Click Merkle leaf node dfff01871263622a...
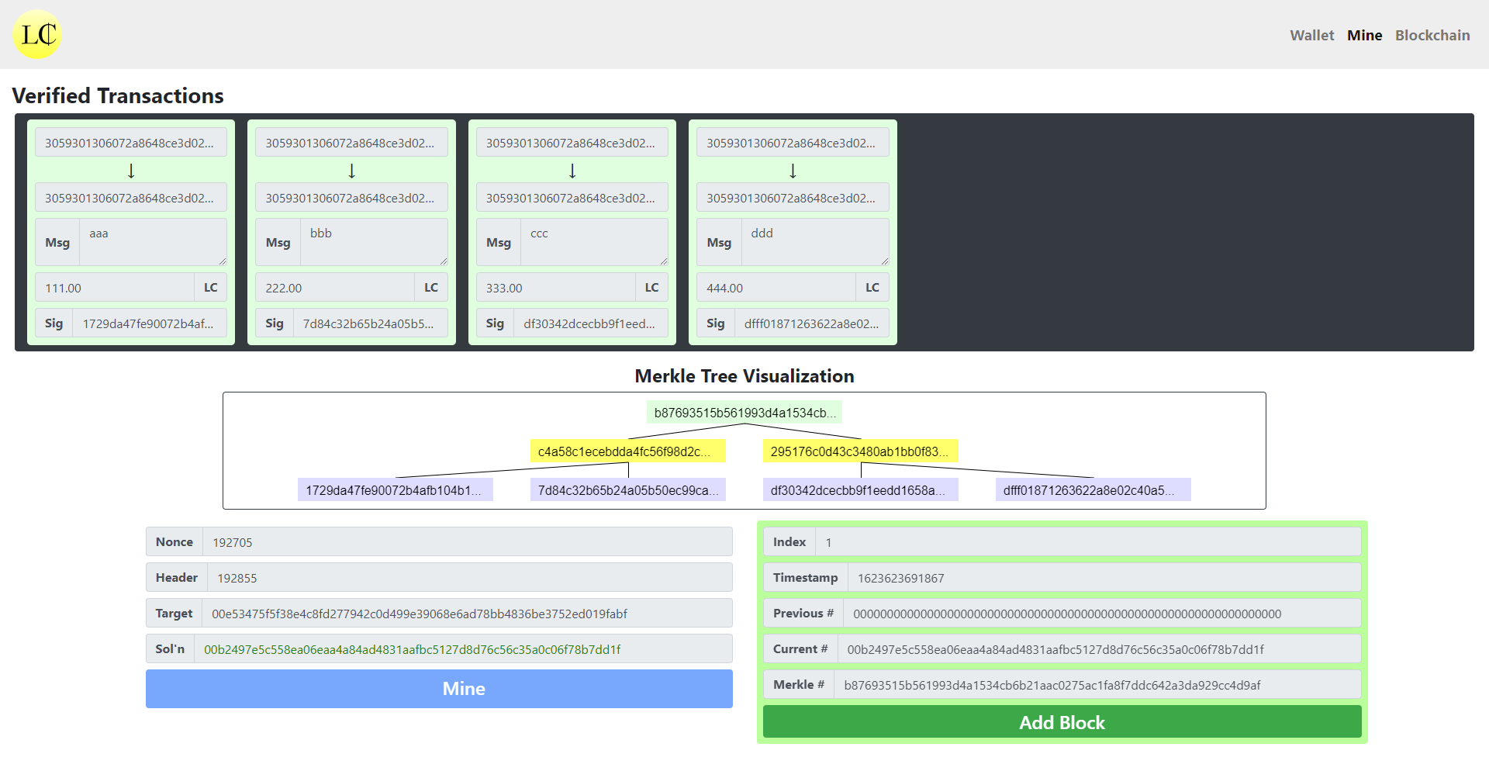 pyautogui.click(x=1093, y=490)
